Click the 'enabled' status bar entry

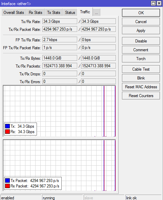pos(21,198)
